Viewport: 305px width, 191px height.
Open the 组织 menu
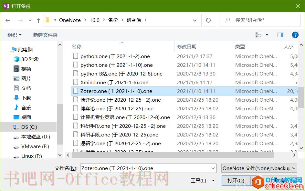click(14, 35)
